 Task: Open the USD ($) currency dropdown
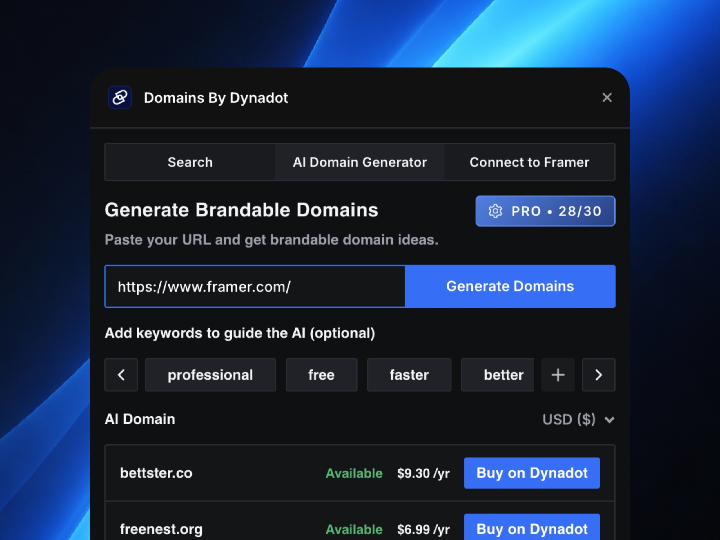(579, 419)
